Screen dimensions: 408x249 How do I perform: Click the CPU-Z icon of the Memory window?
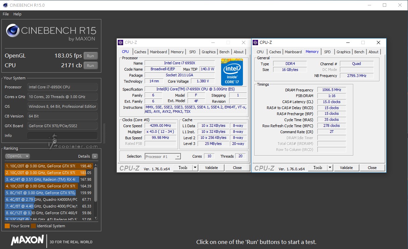pyautogui.click(x=255, y=43)
